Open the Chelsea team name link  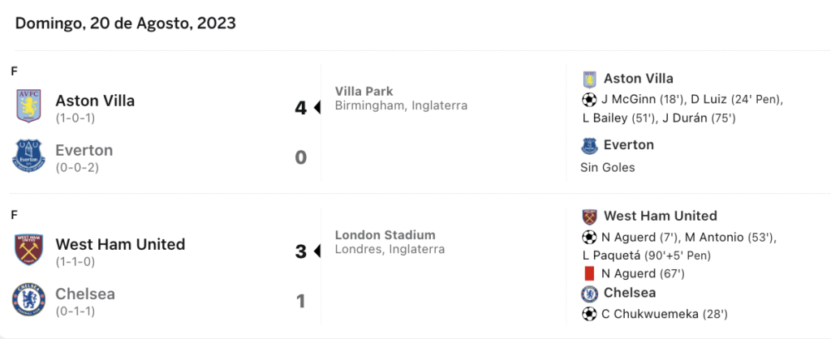coord(85,294)
